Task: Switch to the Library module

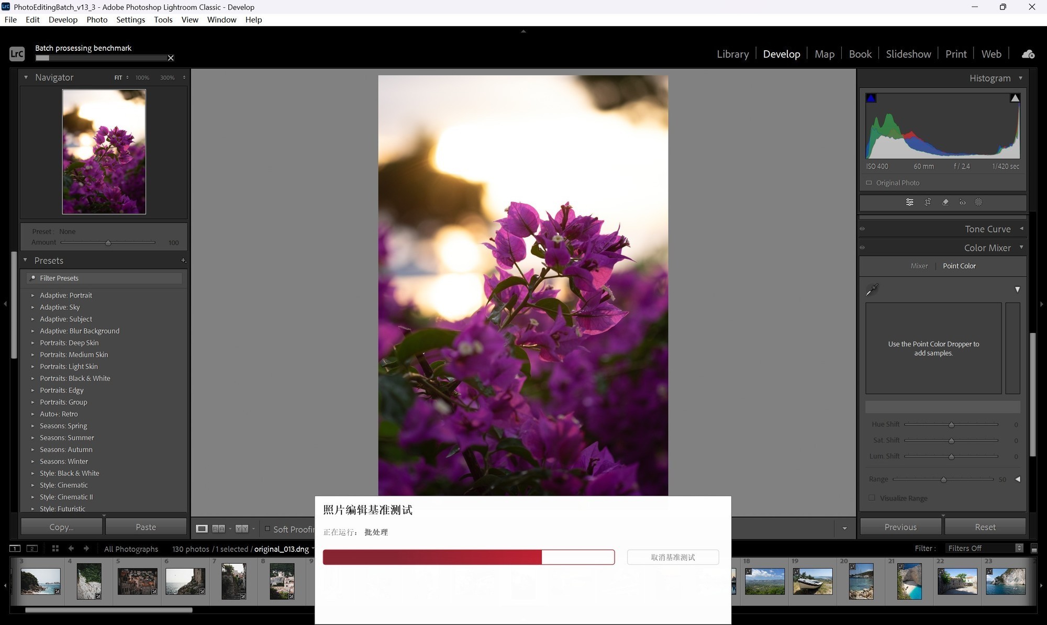Action: (732, 54)
